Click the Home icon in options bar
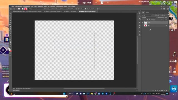Screen dimensions: 178x100 click(11, 9)
